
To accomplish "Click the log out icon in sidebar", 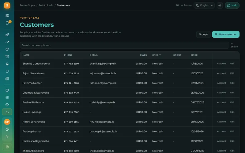I will click(7, 137).
